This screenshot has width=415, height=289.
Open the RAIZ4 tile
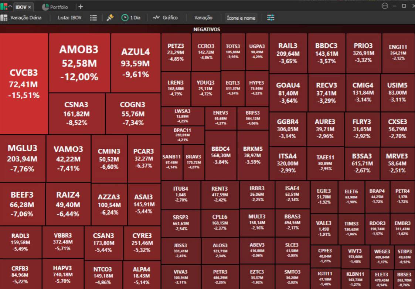coord(68,204)
